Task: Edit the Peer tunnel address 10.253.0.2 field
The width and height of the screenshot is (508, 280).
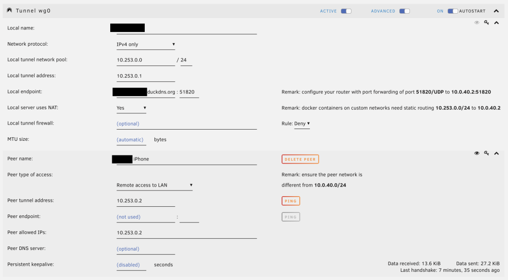Action: click(146, 201)
